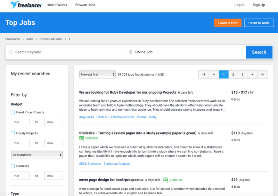
Task: Open How It Works menu
Action: click(57, 5)
